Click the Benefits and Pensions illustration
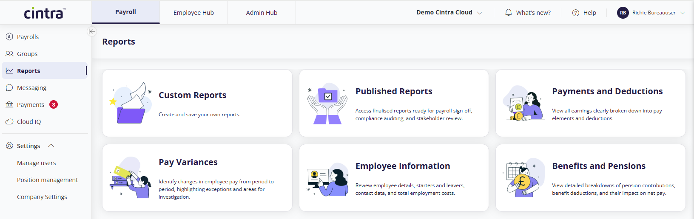The width and height of the screenshot is (694, 219). click(x=524, y=178)
